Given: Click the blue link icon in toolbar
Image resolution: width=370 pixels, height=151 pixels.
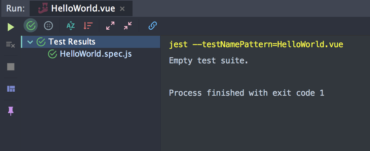Looking at the screenshot, I should click(153, 26).
